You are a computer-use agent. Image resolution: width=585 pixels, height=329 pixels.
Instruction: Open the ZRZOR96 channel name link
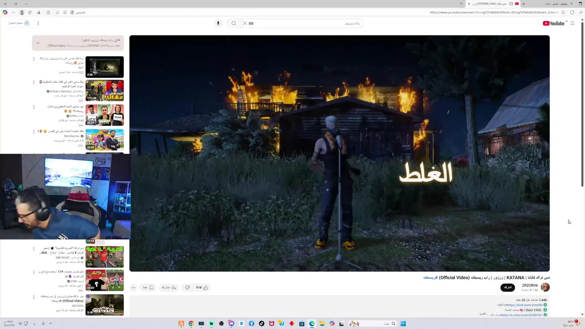point(530,286)
